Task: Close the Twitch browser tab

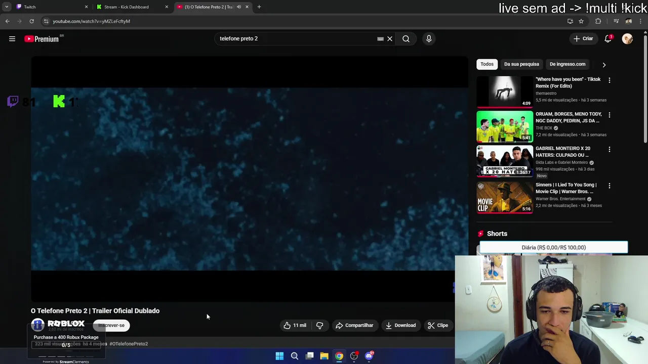Action: pyautogui.click(x=86, y=7)
